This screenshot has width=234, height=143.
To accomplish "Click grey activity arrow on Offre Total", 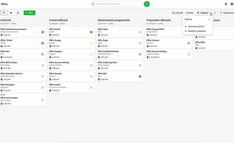I will [x=140, y=32].
